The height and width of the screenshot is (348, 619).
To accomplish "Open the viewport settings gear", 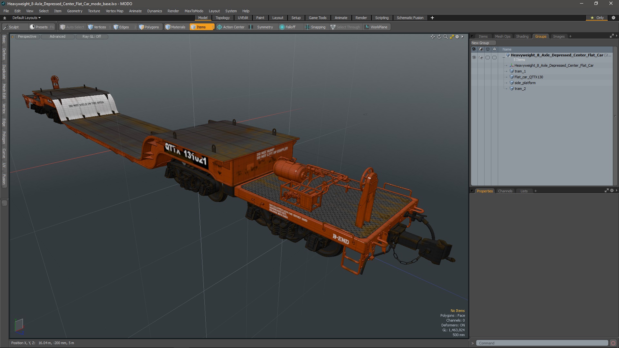I will point(457,37).
